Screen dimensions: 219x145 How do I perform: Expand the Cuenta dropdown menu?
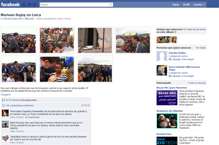(199, 5)
